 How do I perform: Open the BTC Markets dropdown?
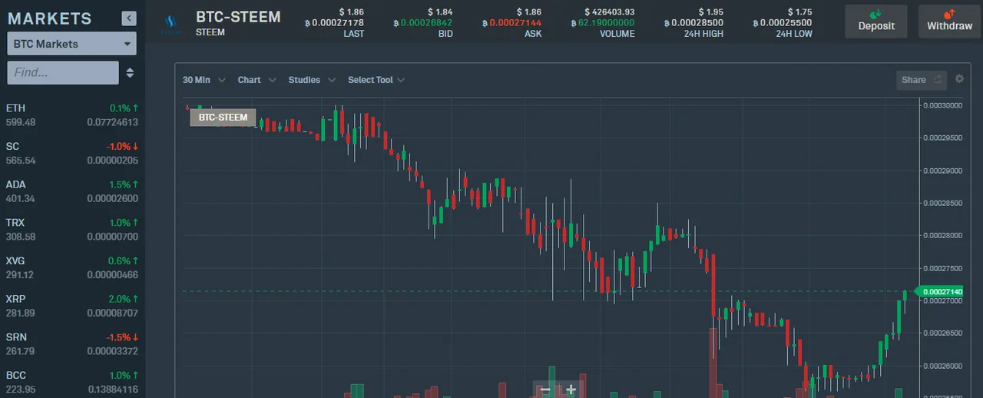tap(72, 44)
